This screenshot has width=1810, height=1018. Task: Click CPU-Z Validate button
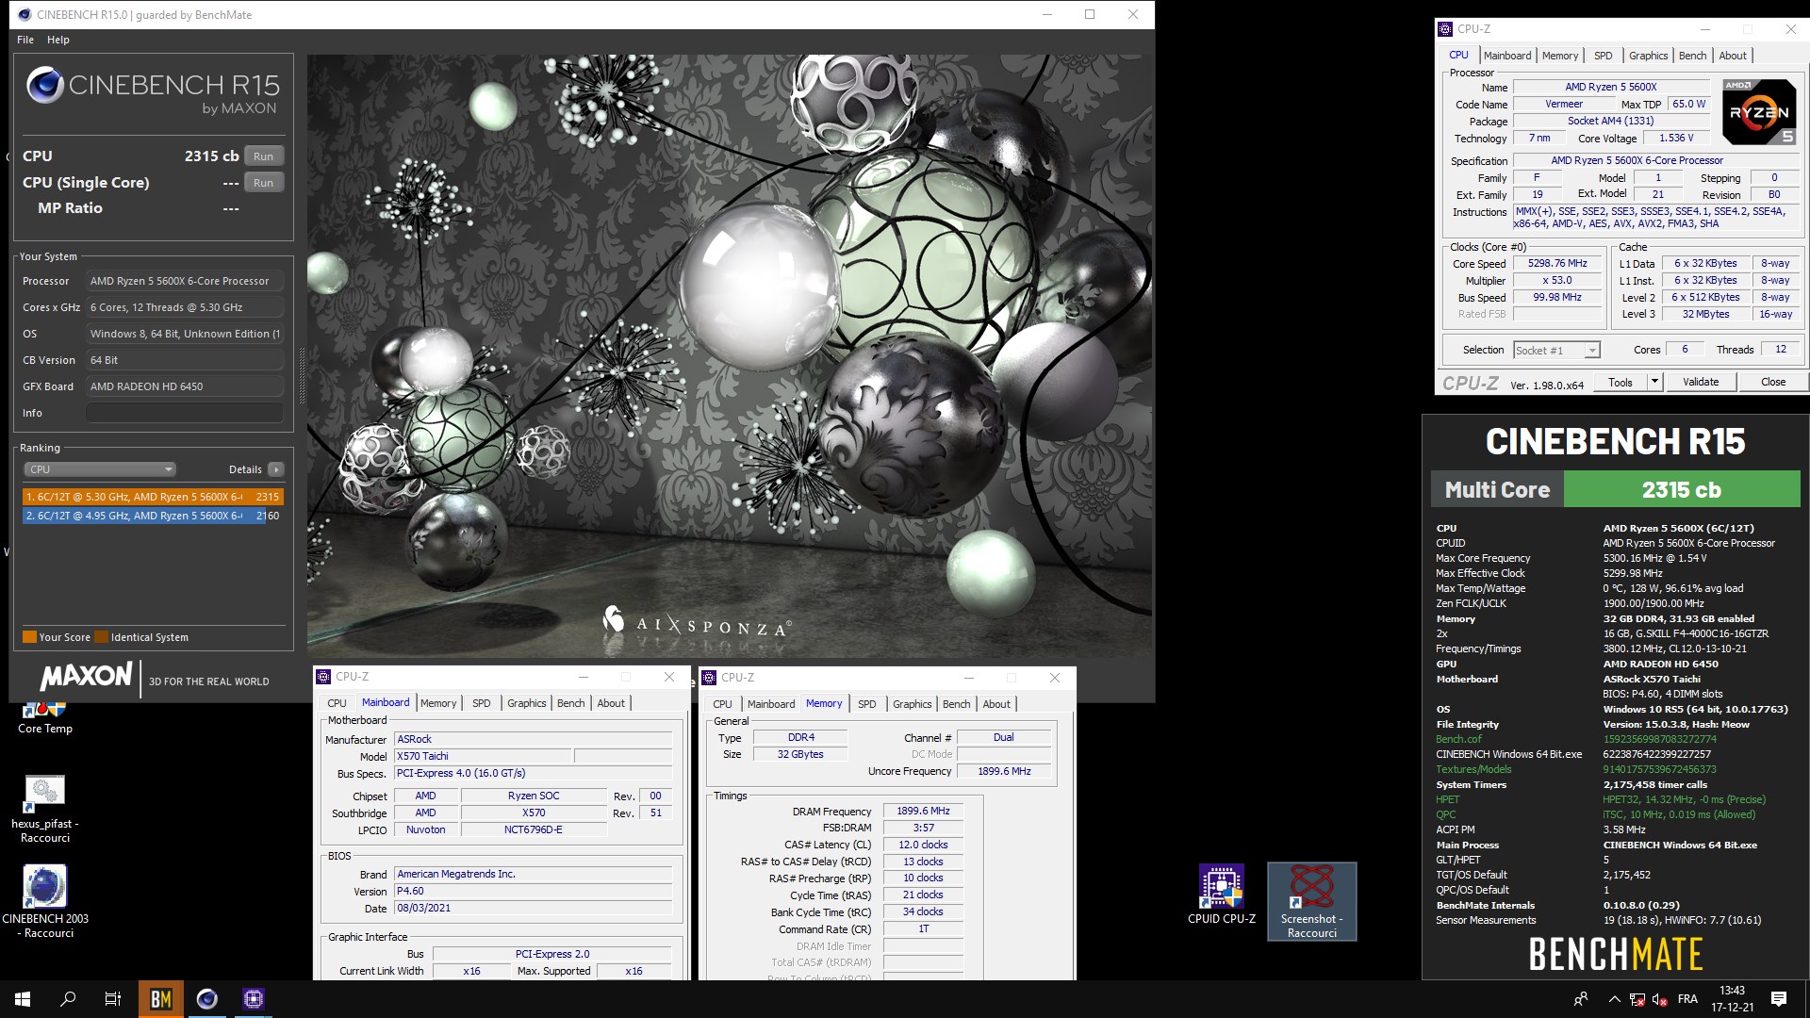tap(1701, 382)
